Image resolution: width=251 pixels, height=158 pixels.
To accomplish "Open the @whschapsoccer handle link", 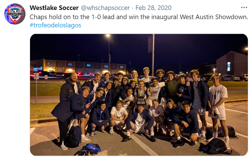I will (x=105, y=8).
